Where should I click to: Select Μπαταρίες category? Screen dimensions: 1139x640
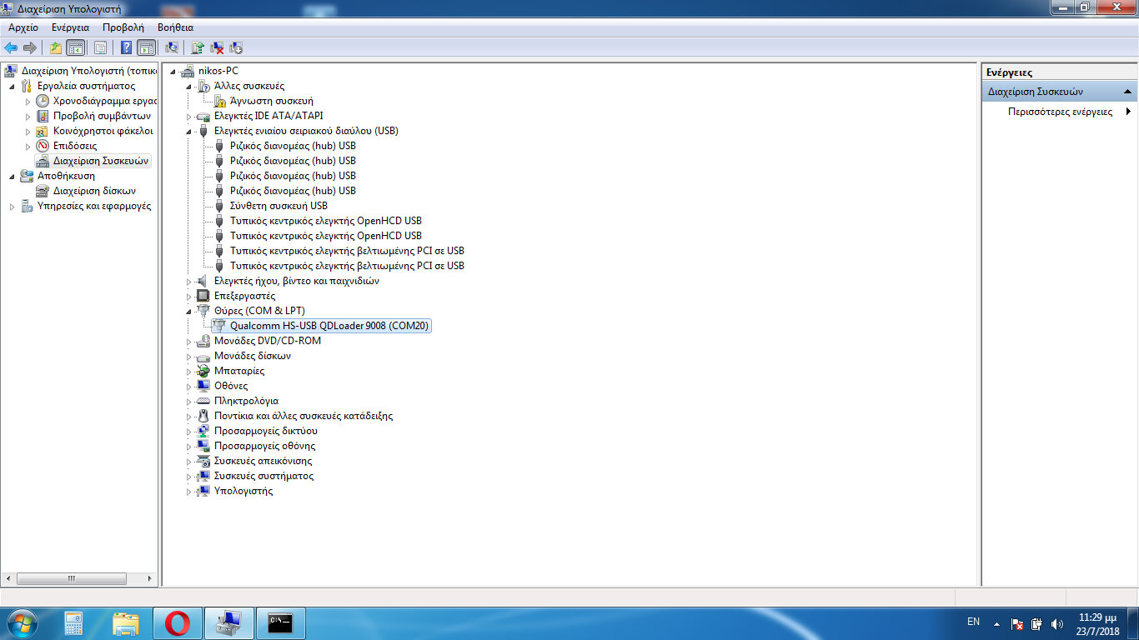pyautogui.click(x=238, y=371)
